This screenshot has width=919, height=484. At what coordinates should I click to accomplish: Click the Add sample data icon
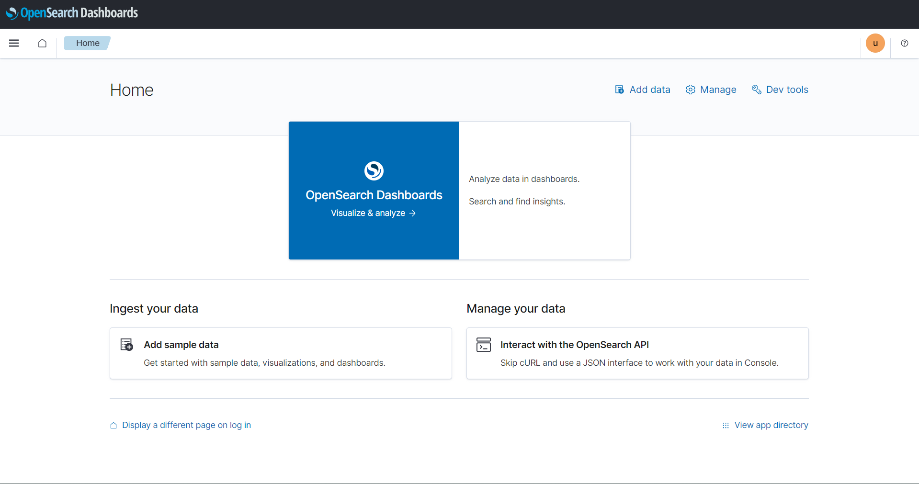click(126, 345)
